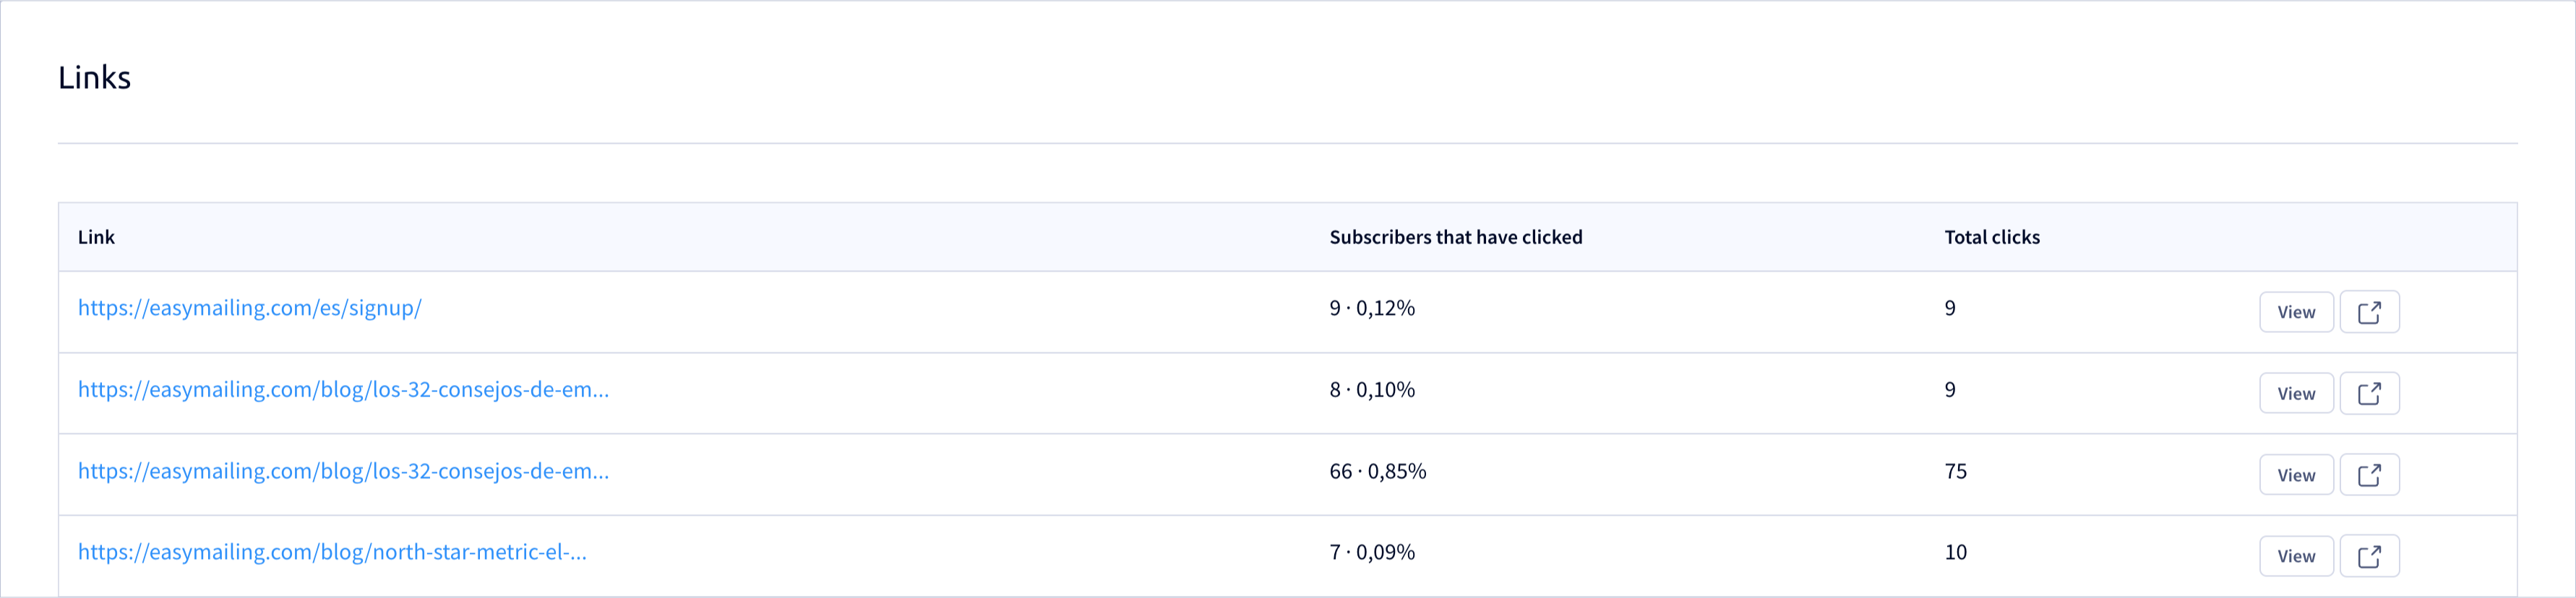
Task: Click the Links section heading
Action: pos(94,77)
